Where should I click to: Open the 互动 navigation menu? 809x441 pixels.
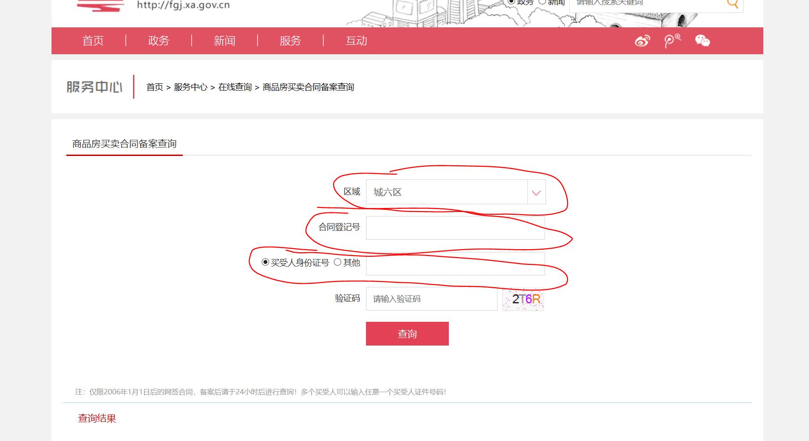click(x=356, y=40)
